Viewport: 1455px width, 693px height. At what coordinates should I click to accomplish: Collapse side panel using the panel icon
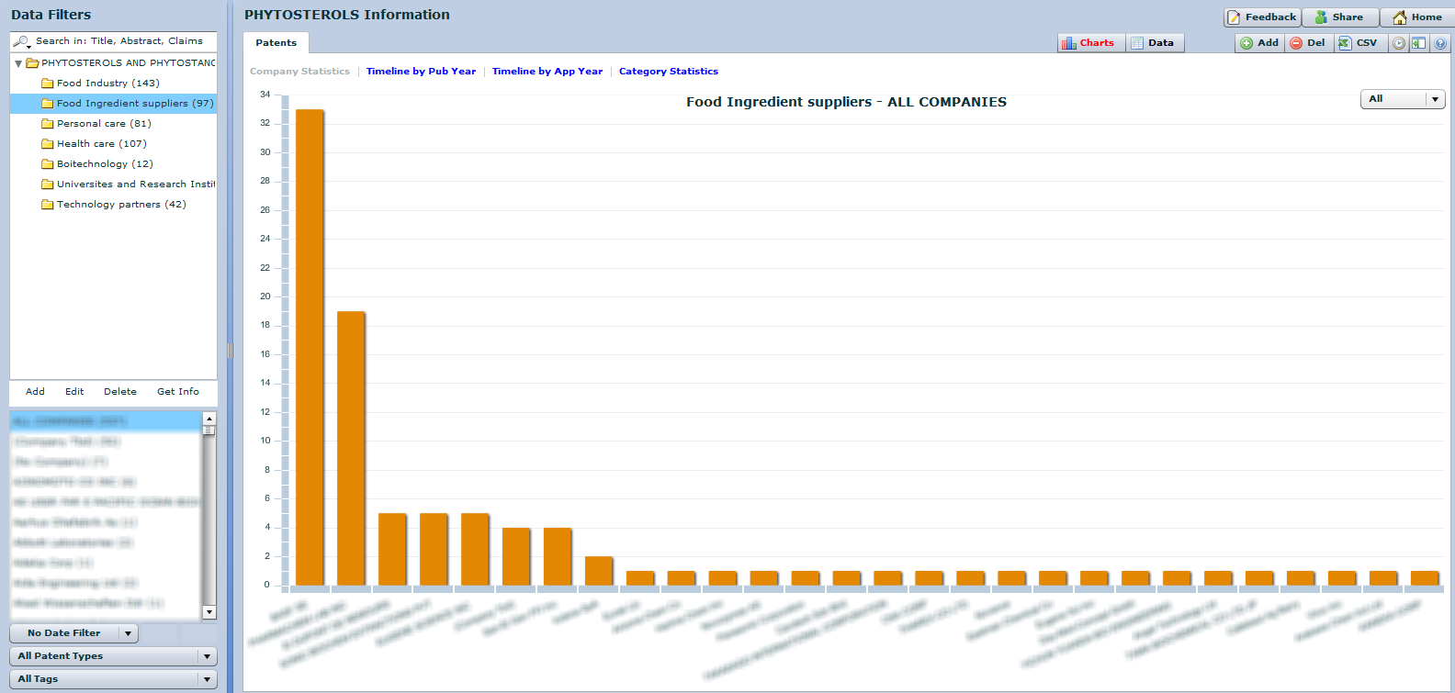pyautogui.click(x=1419, y=43)
